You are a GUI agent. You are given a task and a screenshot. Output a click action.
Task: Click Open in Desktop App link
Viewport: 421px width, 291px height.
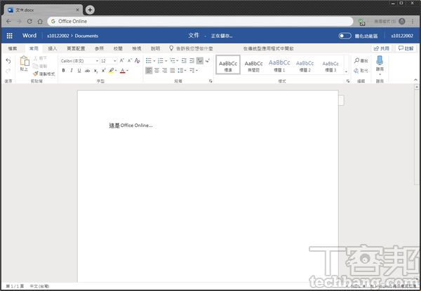[x=269, y=48]
